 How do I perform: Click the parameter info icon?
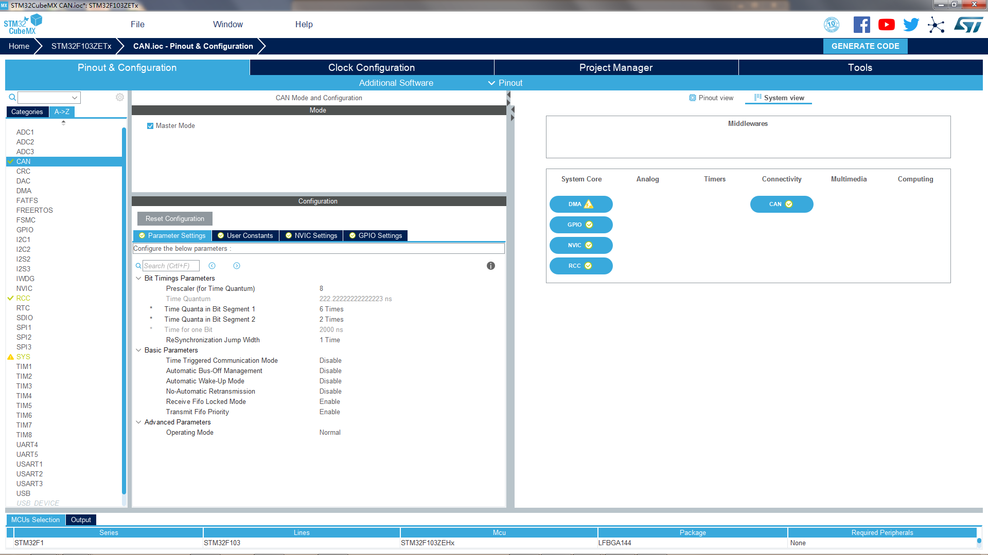point(491,266)
